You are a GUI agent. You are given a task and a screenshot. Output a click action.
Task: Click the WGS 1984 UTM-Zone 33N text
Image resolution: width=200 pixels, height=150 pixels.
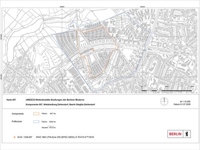coord(65,137)
